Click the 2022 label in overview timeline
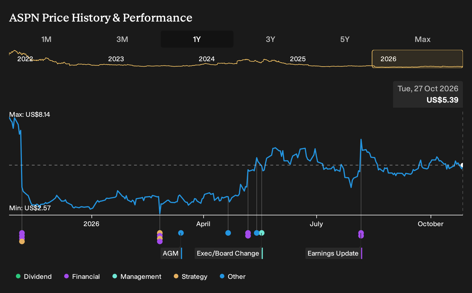 [x=25, y=59]
